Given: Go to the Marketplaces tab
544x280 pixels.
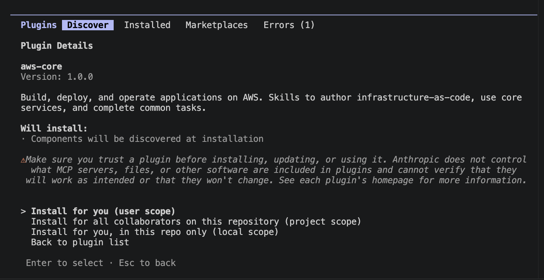Looking at the screenshot, I should click(x=217, y=25).
